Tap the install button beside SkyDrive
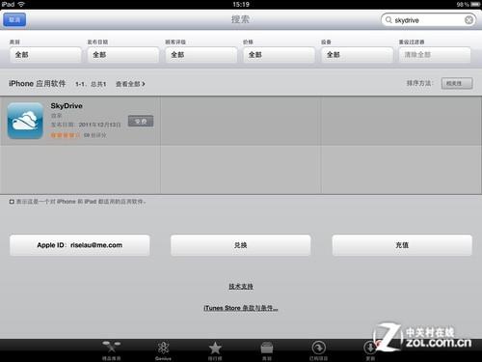Viewport: 482px width, 362px height. 141,122
